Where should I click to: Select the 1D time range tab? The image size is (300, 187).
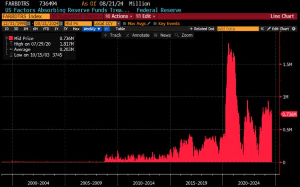6,29
